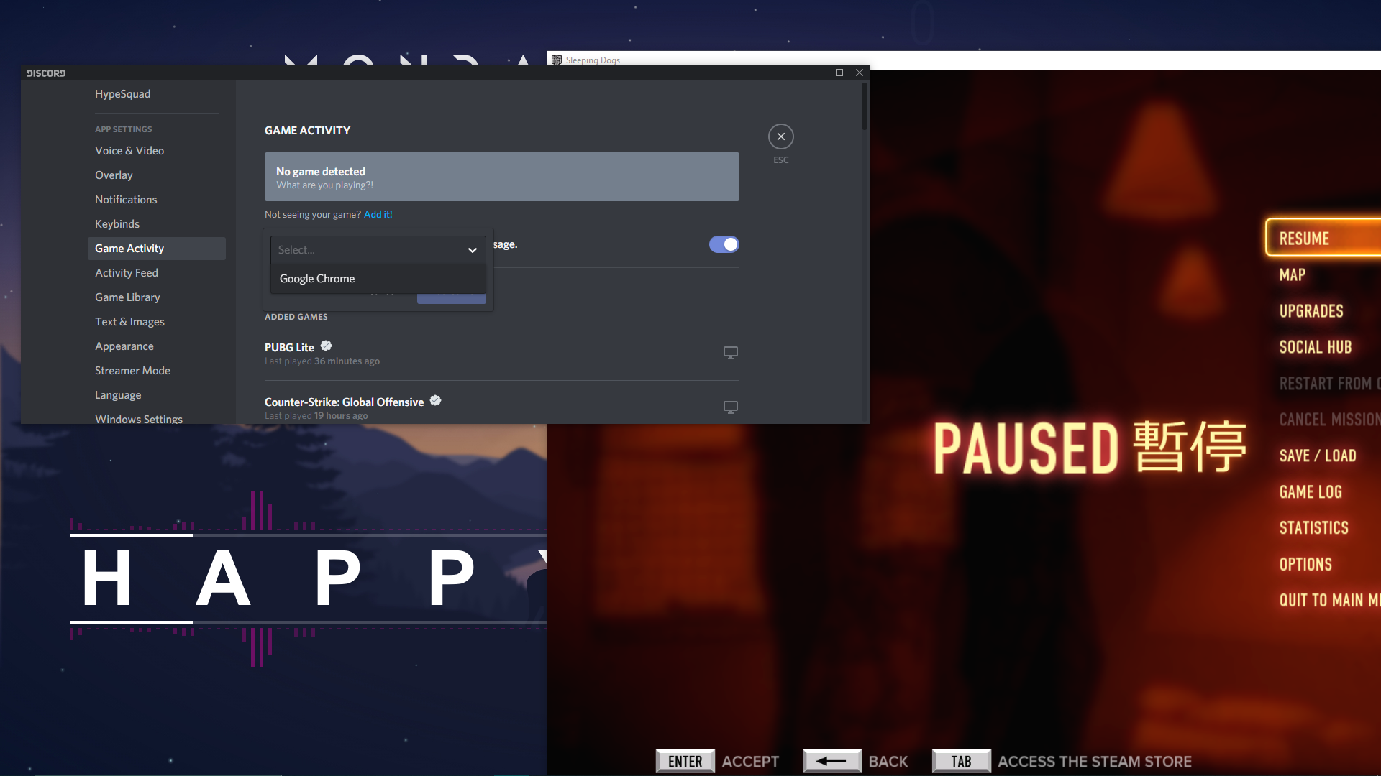The image size is (1381, 776).
Task: Close settings via the circular ESC icon
Action: 781,136
